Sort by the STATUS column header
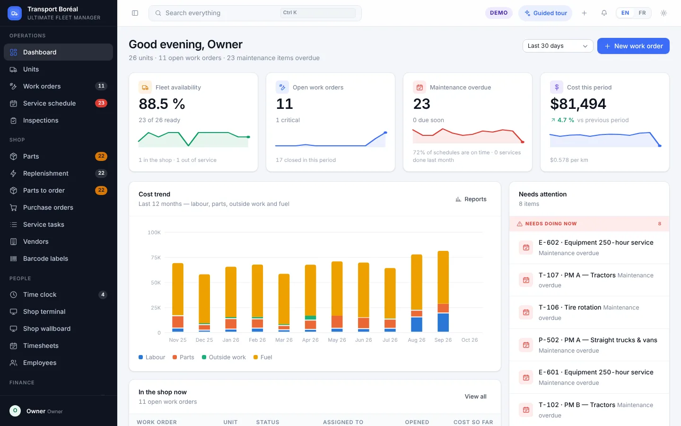The image size is (681, 426). pyautogui.click(x=268, y=422)
